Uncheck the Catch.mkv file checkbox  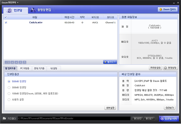[x=6, y=23]
